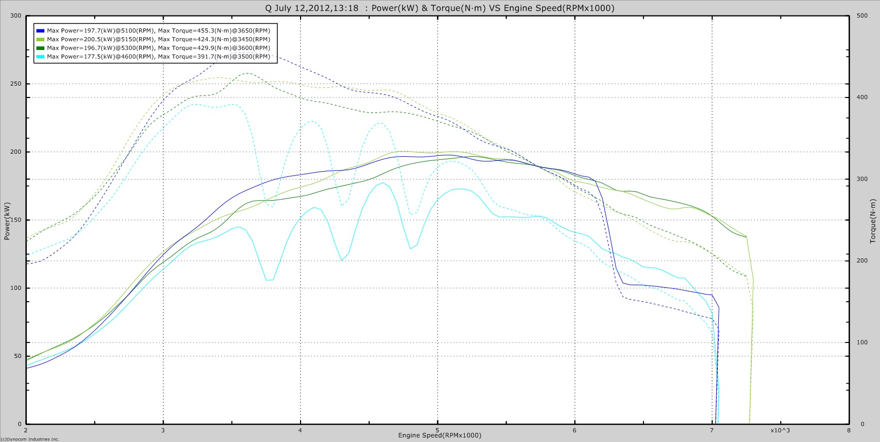This screenshot has width=880, height=442.
Task: Click the Power(kW) vertical axis label
Action: tap(7, 221)
